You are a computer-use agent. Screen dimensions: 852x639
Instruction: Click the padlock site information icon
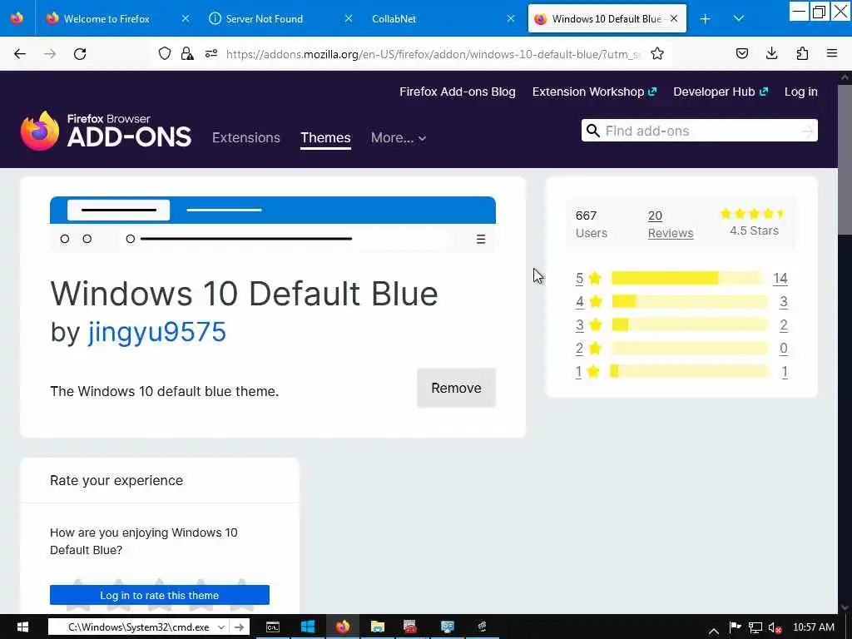click(x=187, y=53)
